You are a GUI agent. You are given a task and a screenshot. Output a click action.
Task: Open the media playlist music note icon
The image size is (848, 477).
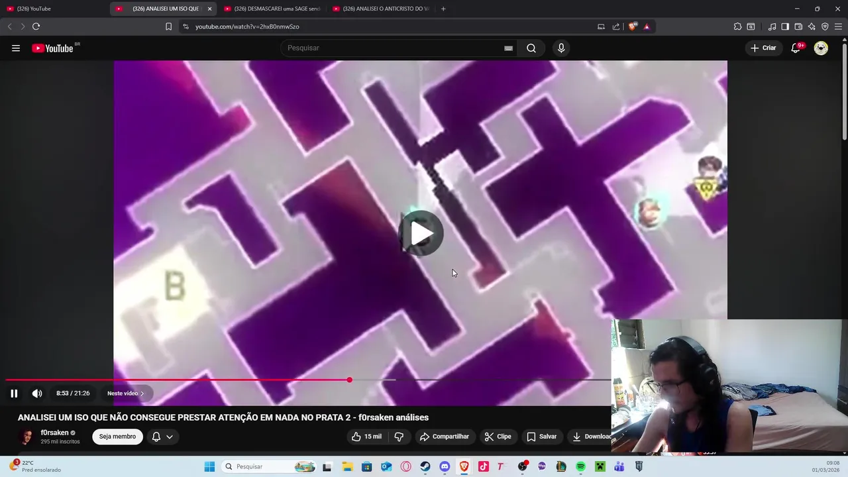tap(772, 26)
